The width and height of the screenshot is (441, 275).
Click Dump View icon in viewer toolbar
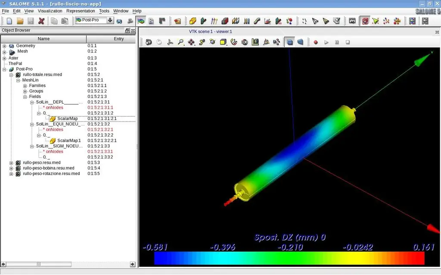[149, 42]
